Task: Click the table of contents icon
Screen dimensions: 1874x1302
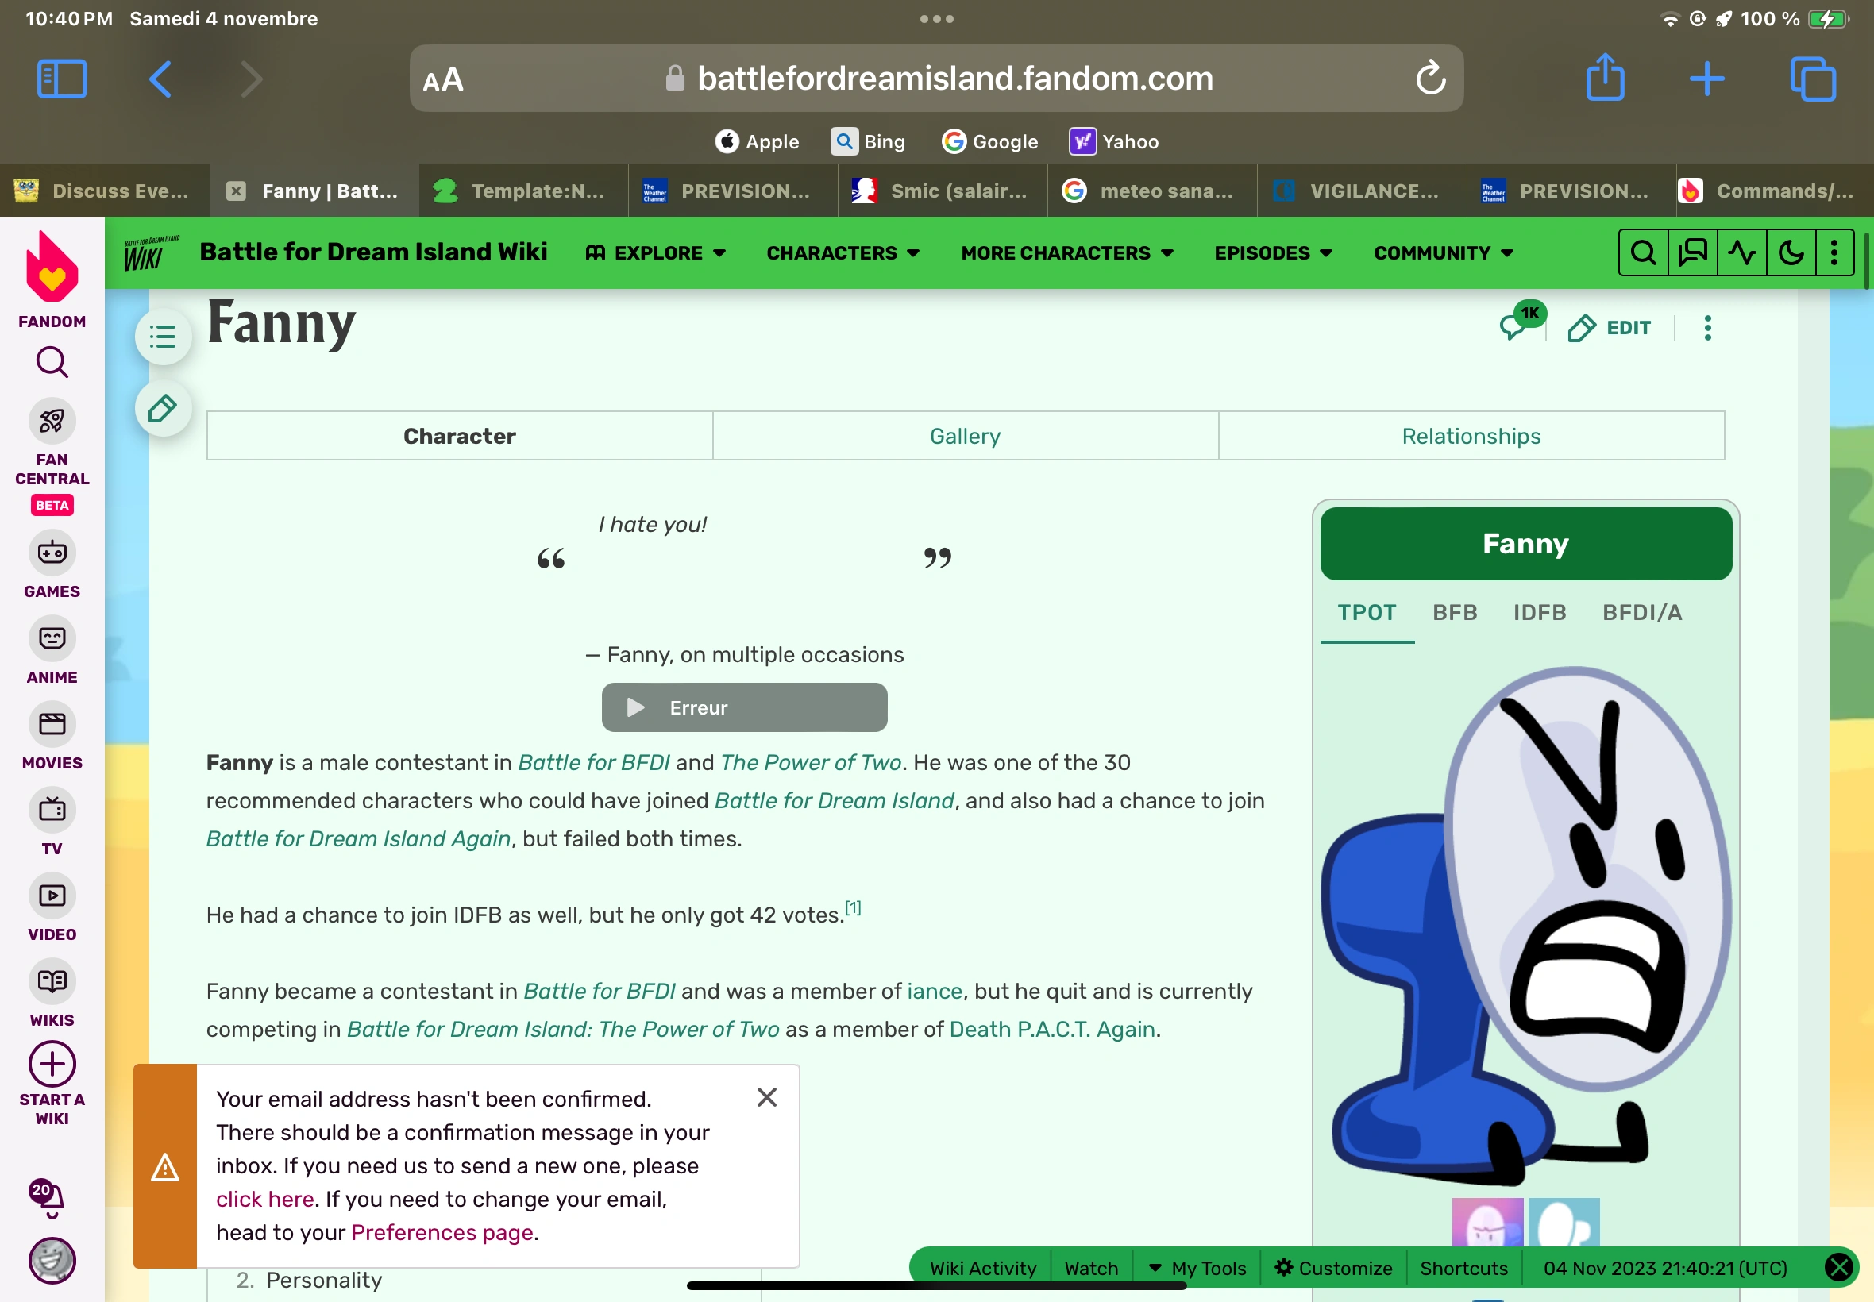Action: point(163,336)
